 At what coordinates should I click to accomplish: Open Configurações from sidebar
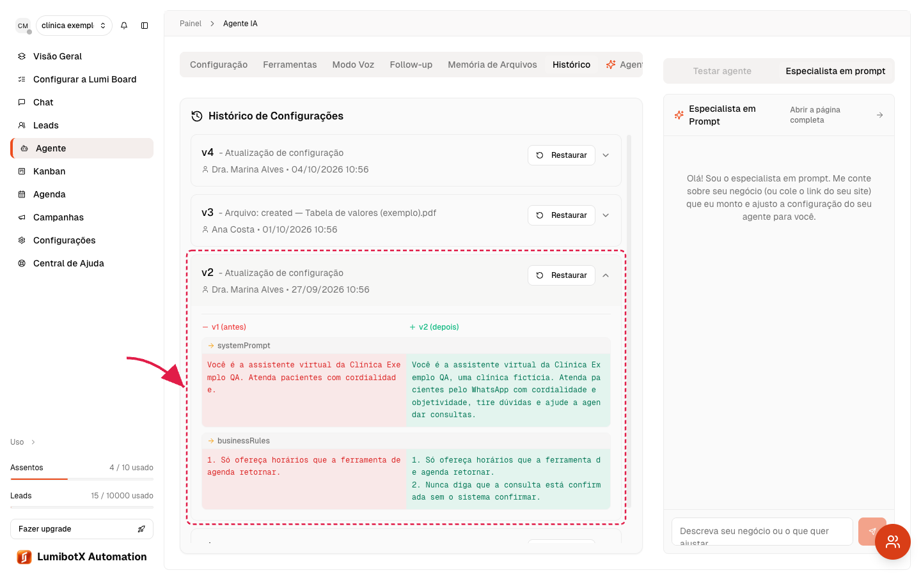pyautogui.click(x=82, y=240)
